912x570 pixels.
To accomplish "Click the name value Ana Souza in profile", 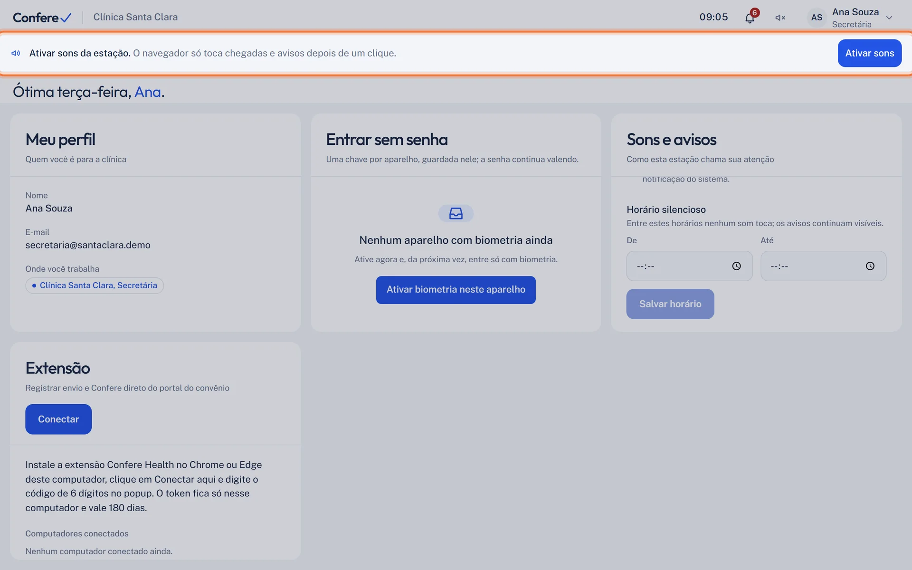I will tap(49, 209).
